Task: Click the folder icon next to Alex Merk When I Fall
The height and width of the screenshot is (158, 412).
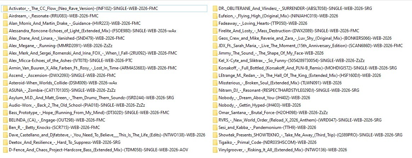Action: (x=6, y=53)
